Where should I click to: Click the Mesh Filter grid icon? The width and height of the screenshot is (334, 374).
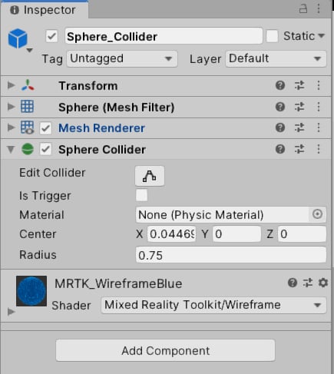click(27, 106)
